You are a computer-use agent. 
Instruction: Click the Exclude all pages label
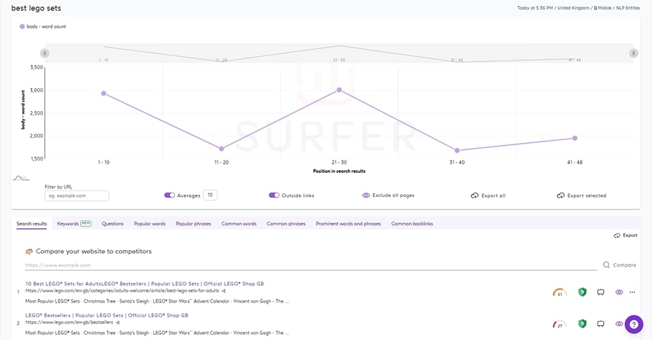point(393,195)
